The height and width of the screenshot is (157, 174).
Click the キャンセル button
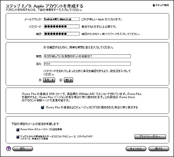click(136, 149)
